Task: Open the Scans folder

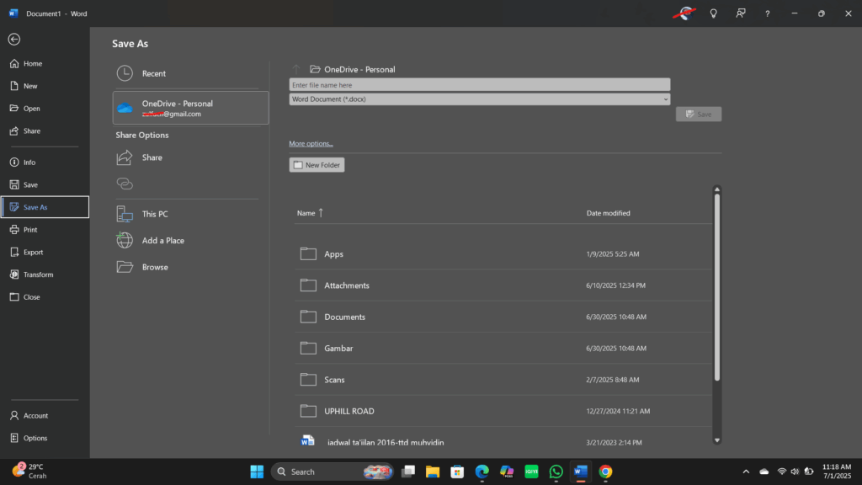Action: pos(503,380)
